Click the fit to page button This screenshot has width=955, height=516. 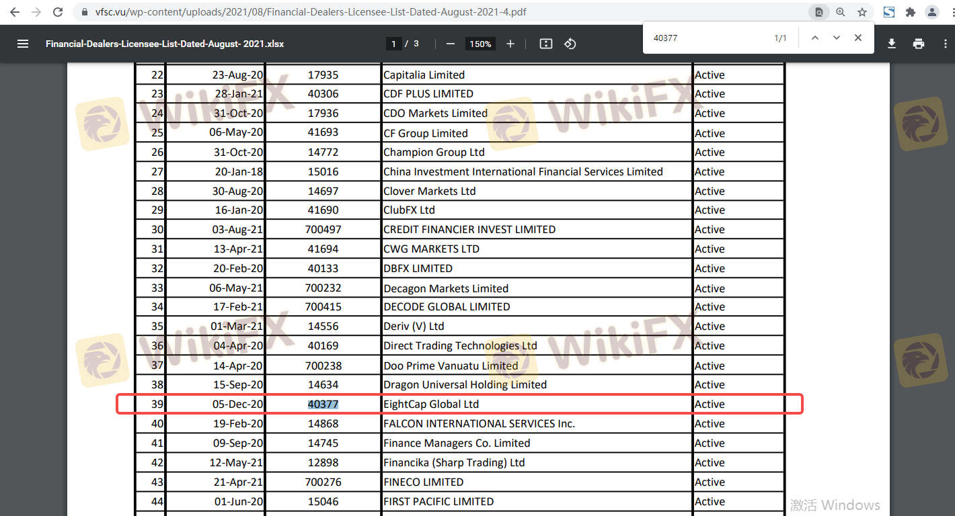546,44
